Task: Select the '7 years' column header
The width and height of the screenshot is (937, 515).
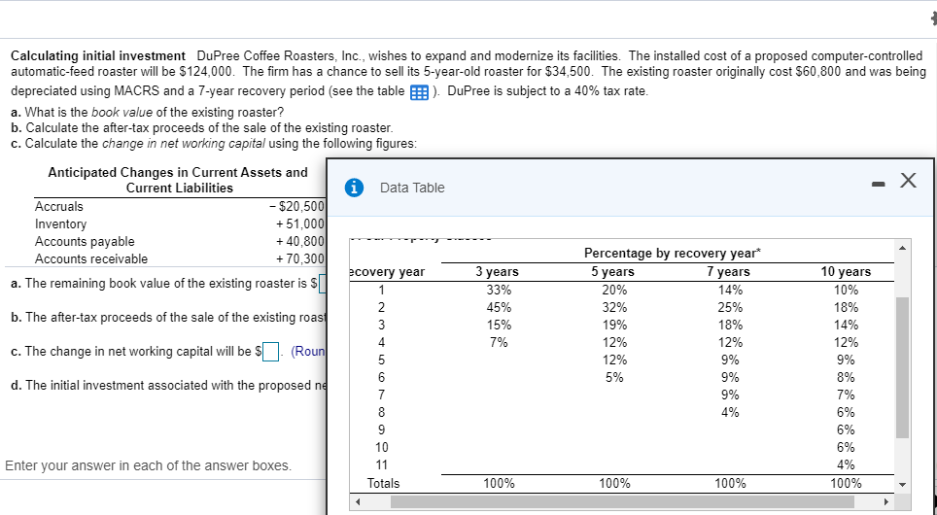Action: 728,272
